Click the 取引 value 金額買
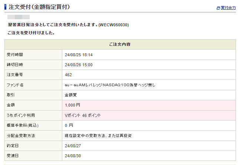 point(70,95)
